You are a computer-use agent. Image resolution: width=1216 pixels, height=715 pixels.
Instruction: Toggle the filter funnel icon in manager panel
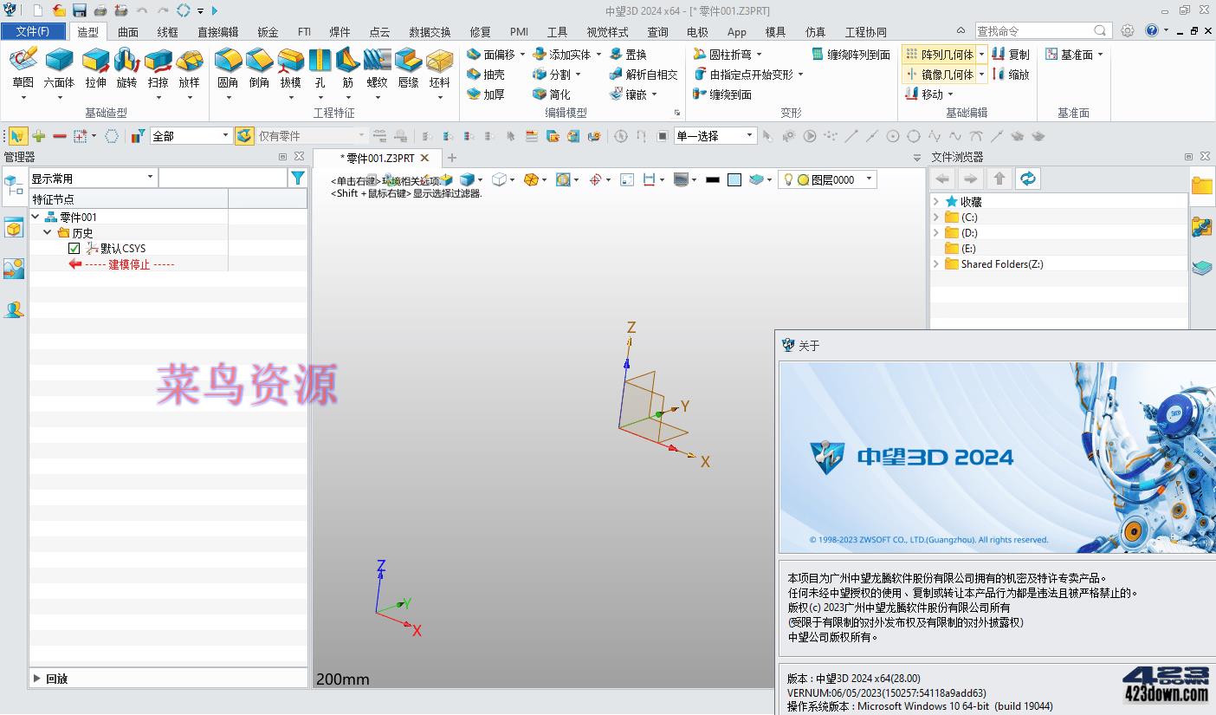click(x=298, y=177)
